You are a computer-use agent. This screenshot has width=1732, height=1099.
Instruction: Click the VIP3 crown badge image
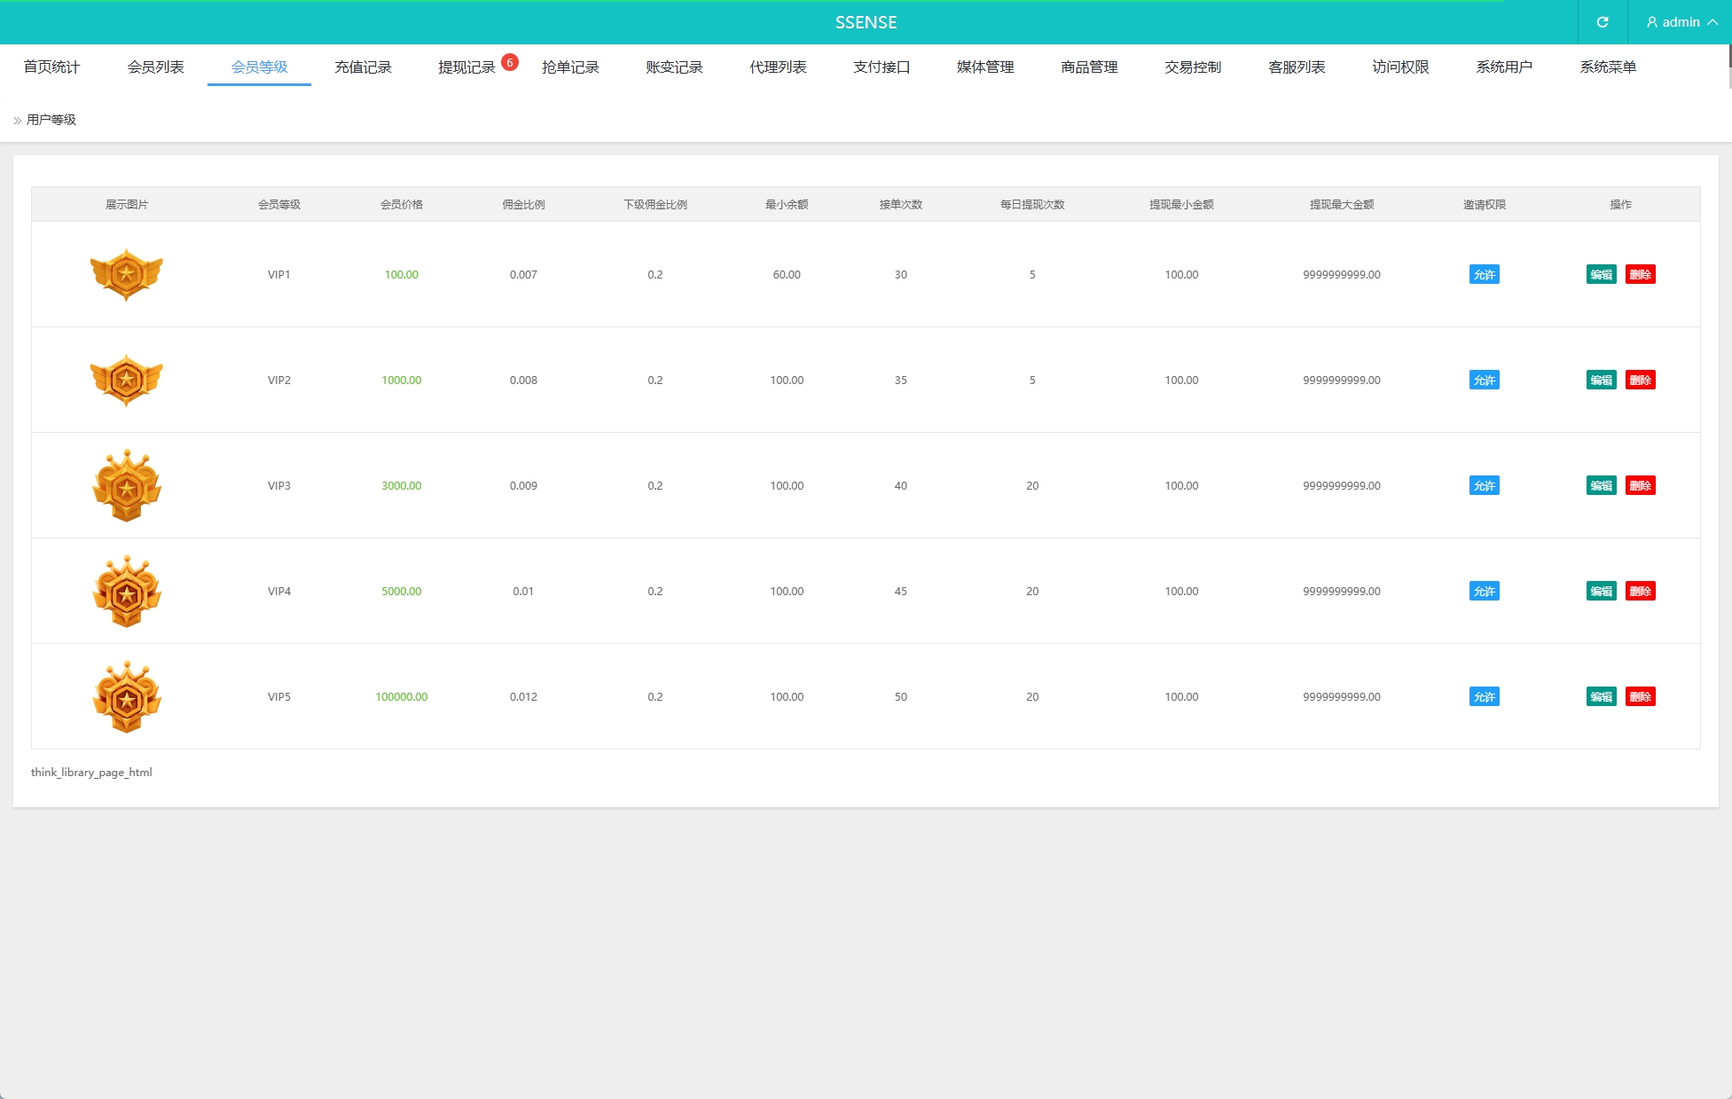[x=127, y=485]
